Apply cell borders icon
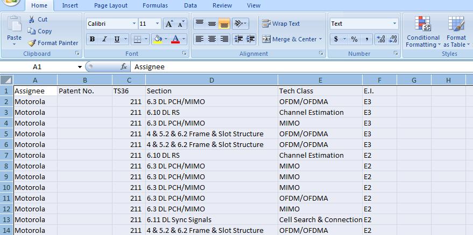This screenshot has width=473, height=235. [x=137, y=39]
